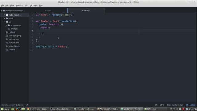Screen dimensions: 197x111
Task: Click the user account tray icon
Action: (x=171, y=109)
